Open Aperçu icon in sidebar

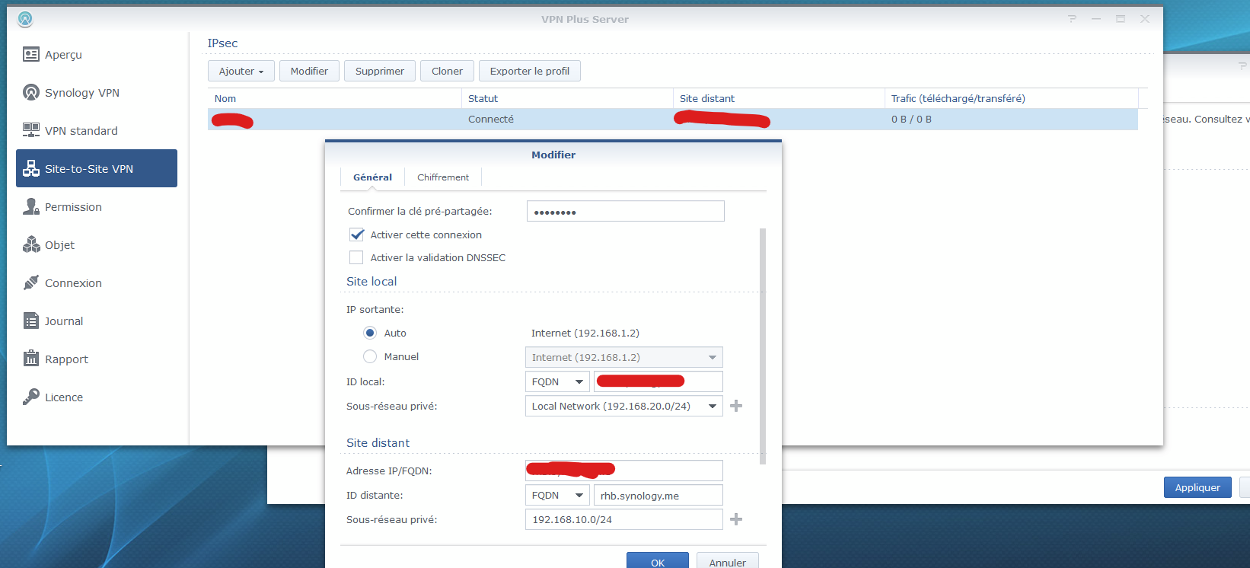pos(31,54)
